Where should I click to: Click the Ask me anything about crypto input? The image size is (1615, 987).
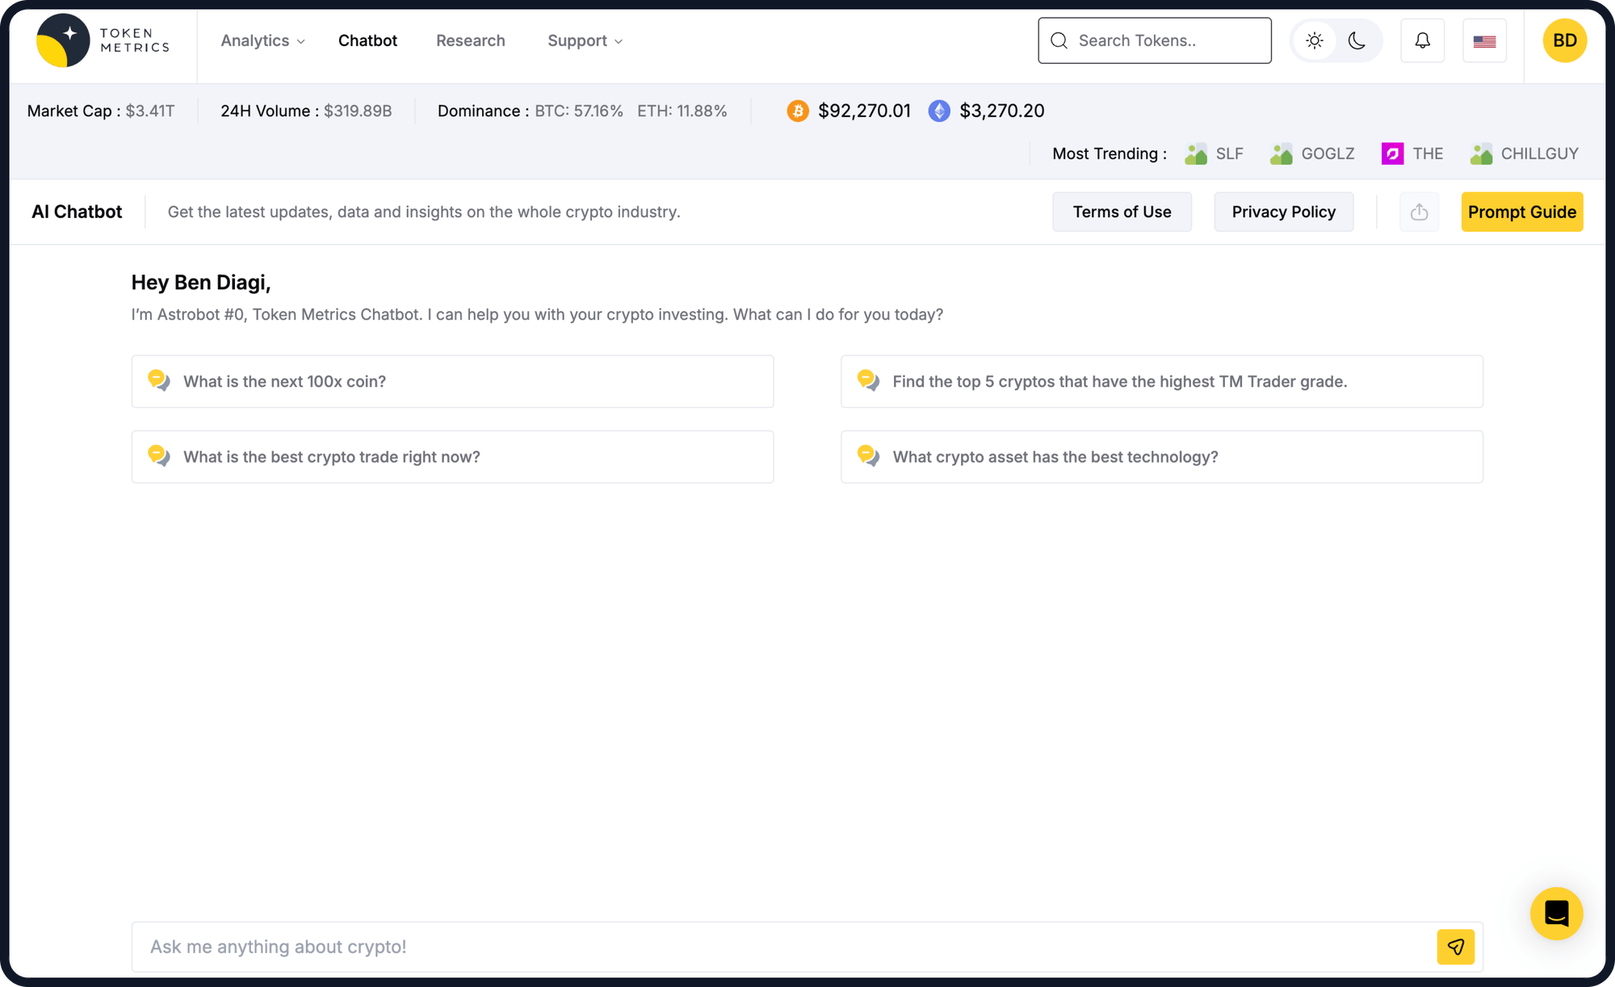[x=565, y=947]
